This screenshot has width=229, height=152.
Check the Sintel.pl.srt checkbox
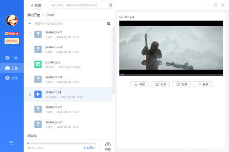coord(30,35)
